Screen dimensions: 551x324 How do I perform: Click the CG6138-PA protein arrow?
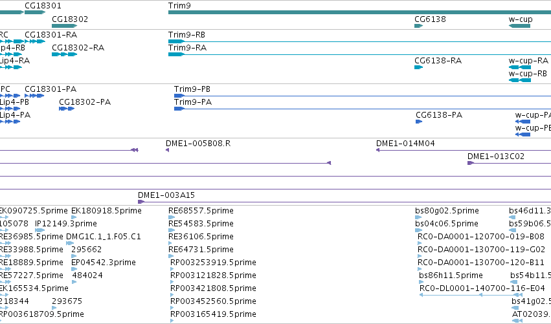[x=419, y=122]
